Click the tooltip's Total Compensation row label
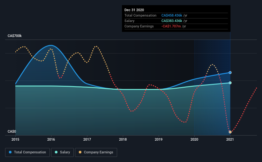262x162 pixels. (140, 15)
